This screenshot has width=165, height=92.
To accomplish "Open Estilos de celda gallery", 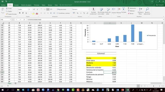I will point(108,11).
